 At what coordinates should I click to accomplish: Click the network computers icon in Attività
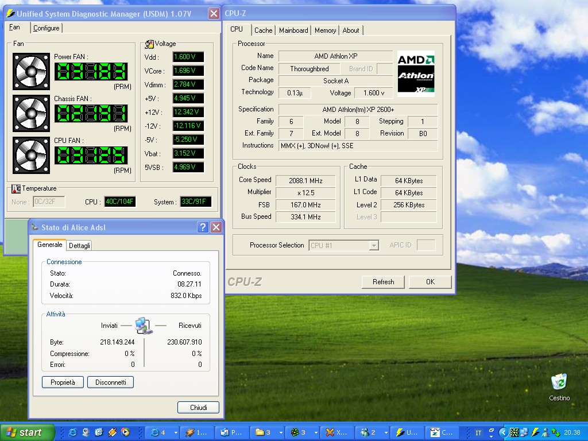pos(144,326)
